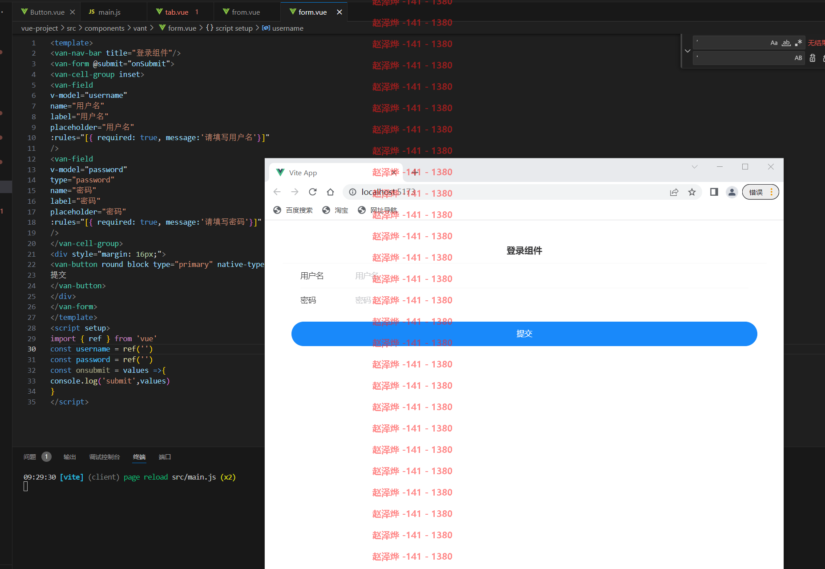Open the 淘宝 bookmark
This screenshot has height=569, width=825.
pyautogui.click(x=335, y=210)
